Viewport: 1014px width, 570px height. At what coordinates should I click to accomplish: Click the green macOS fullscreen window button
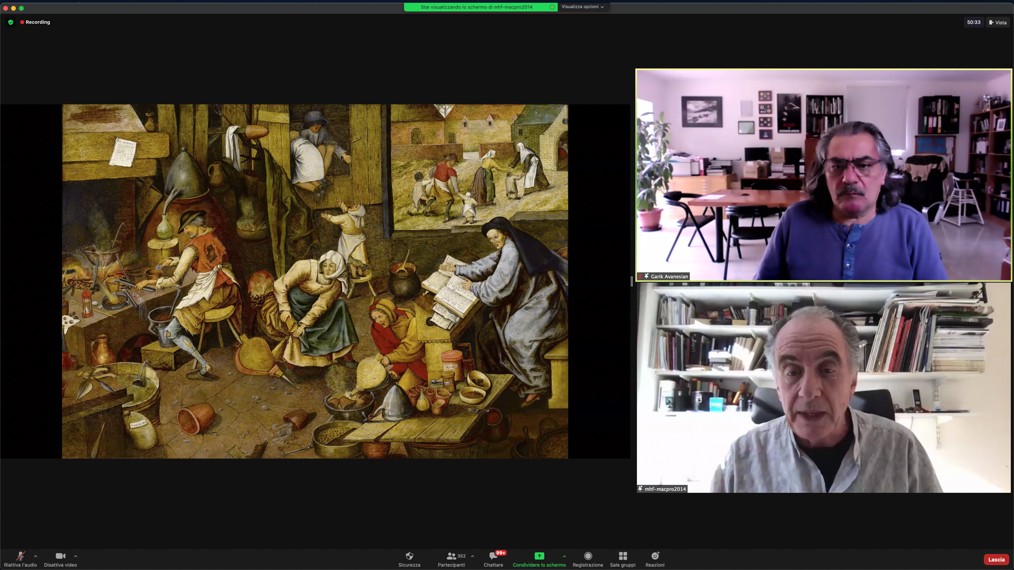(x=21, y=8)
